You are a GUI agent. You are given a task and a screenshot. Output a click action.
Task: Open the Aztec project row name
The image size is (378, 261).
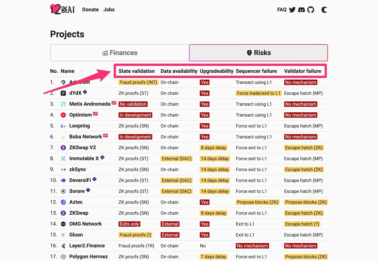coord(76,202)
